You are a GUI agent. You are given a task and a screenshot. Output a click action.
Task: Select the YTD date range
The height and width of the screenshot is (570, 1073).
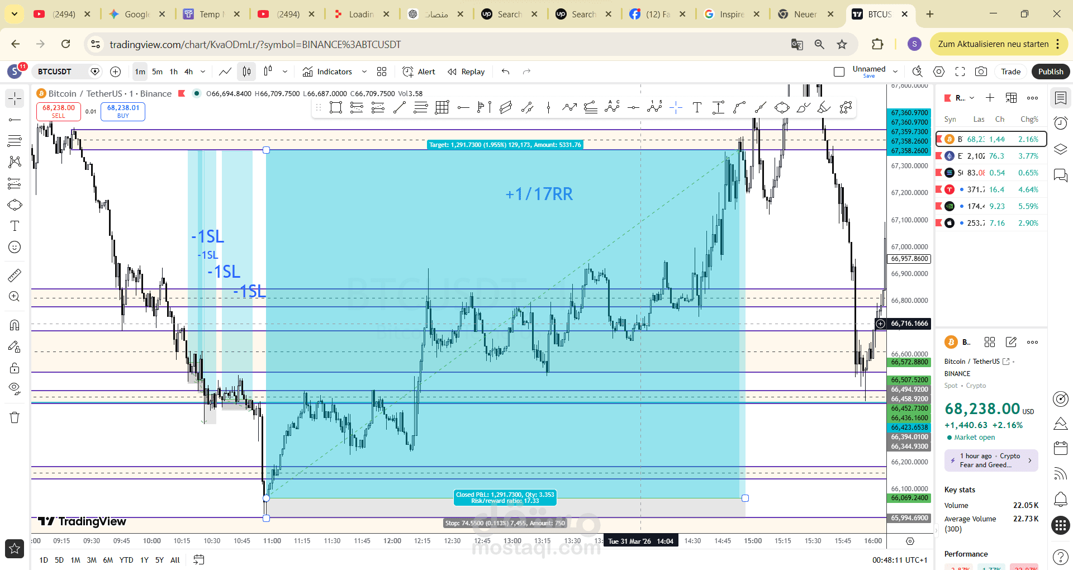coord(126,560)
